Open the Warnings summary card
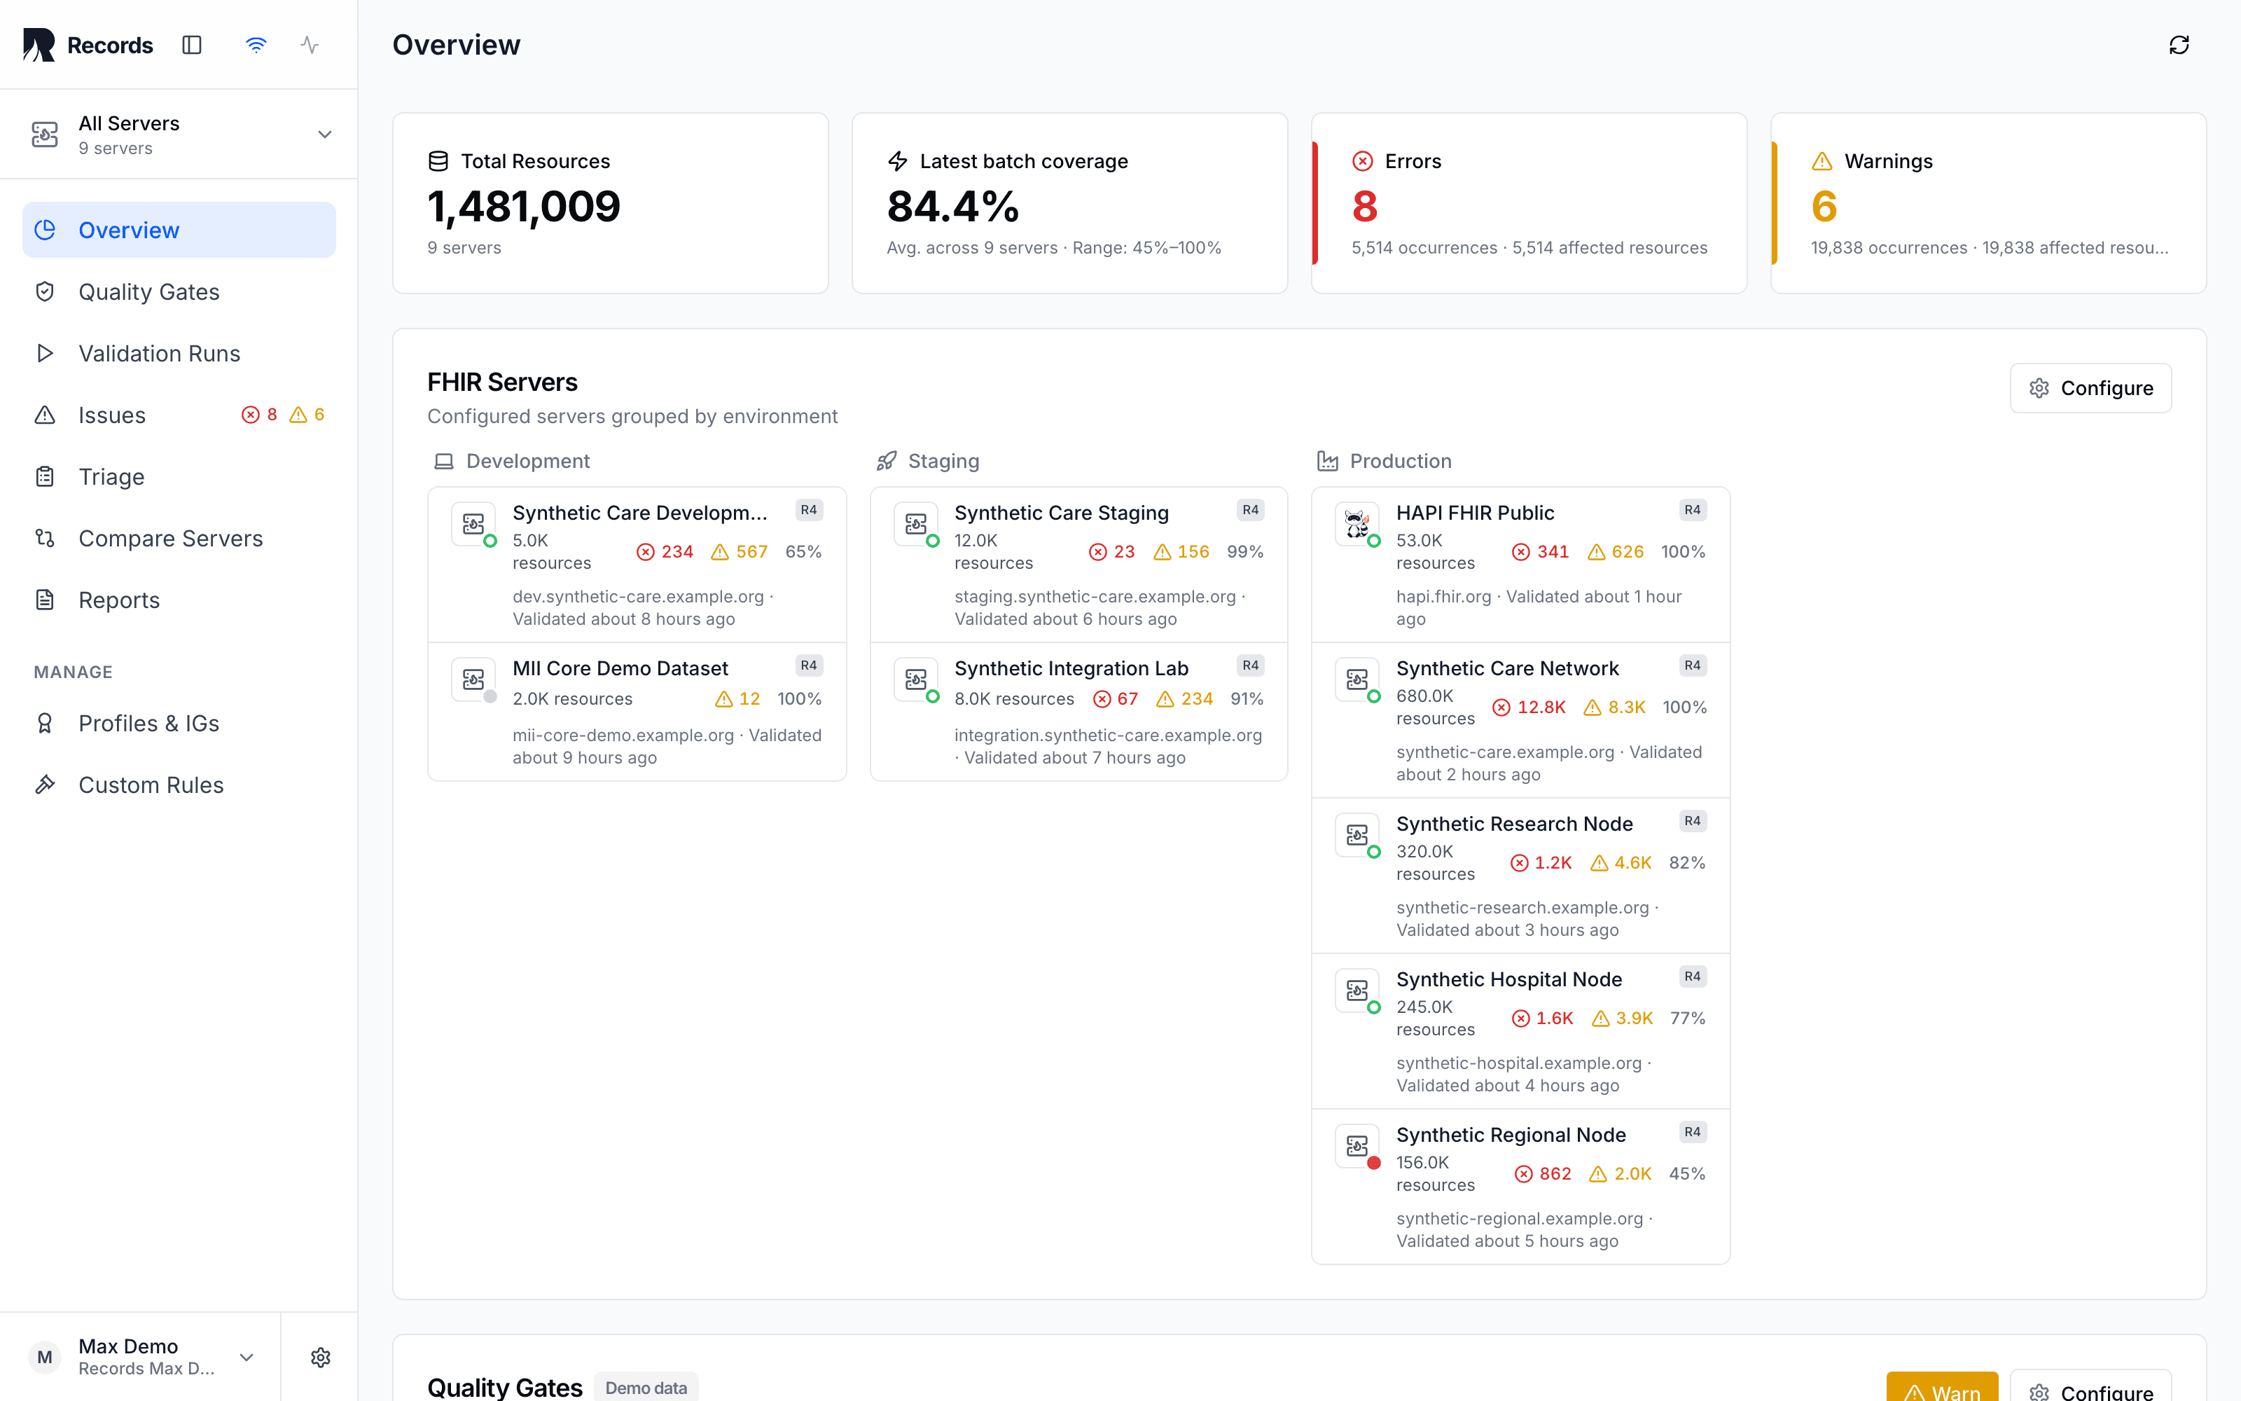Viewport: 2241px width, 1401px height. 1988,203
